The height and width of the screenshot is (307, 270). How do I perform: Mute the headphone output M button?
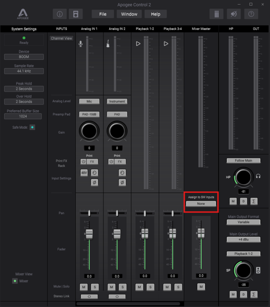[233, 201]
